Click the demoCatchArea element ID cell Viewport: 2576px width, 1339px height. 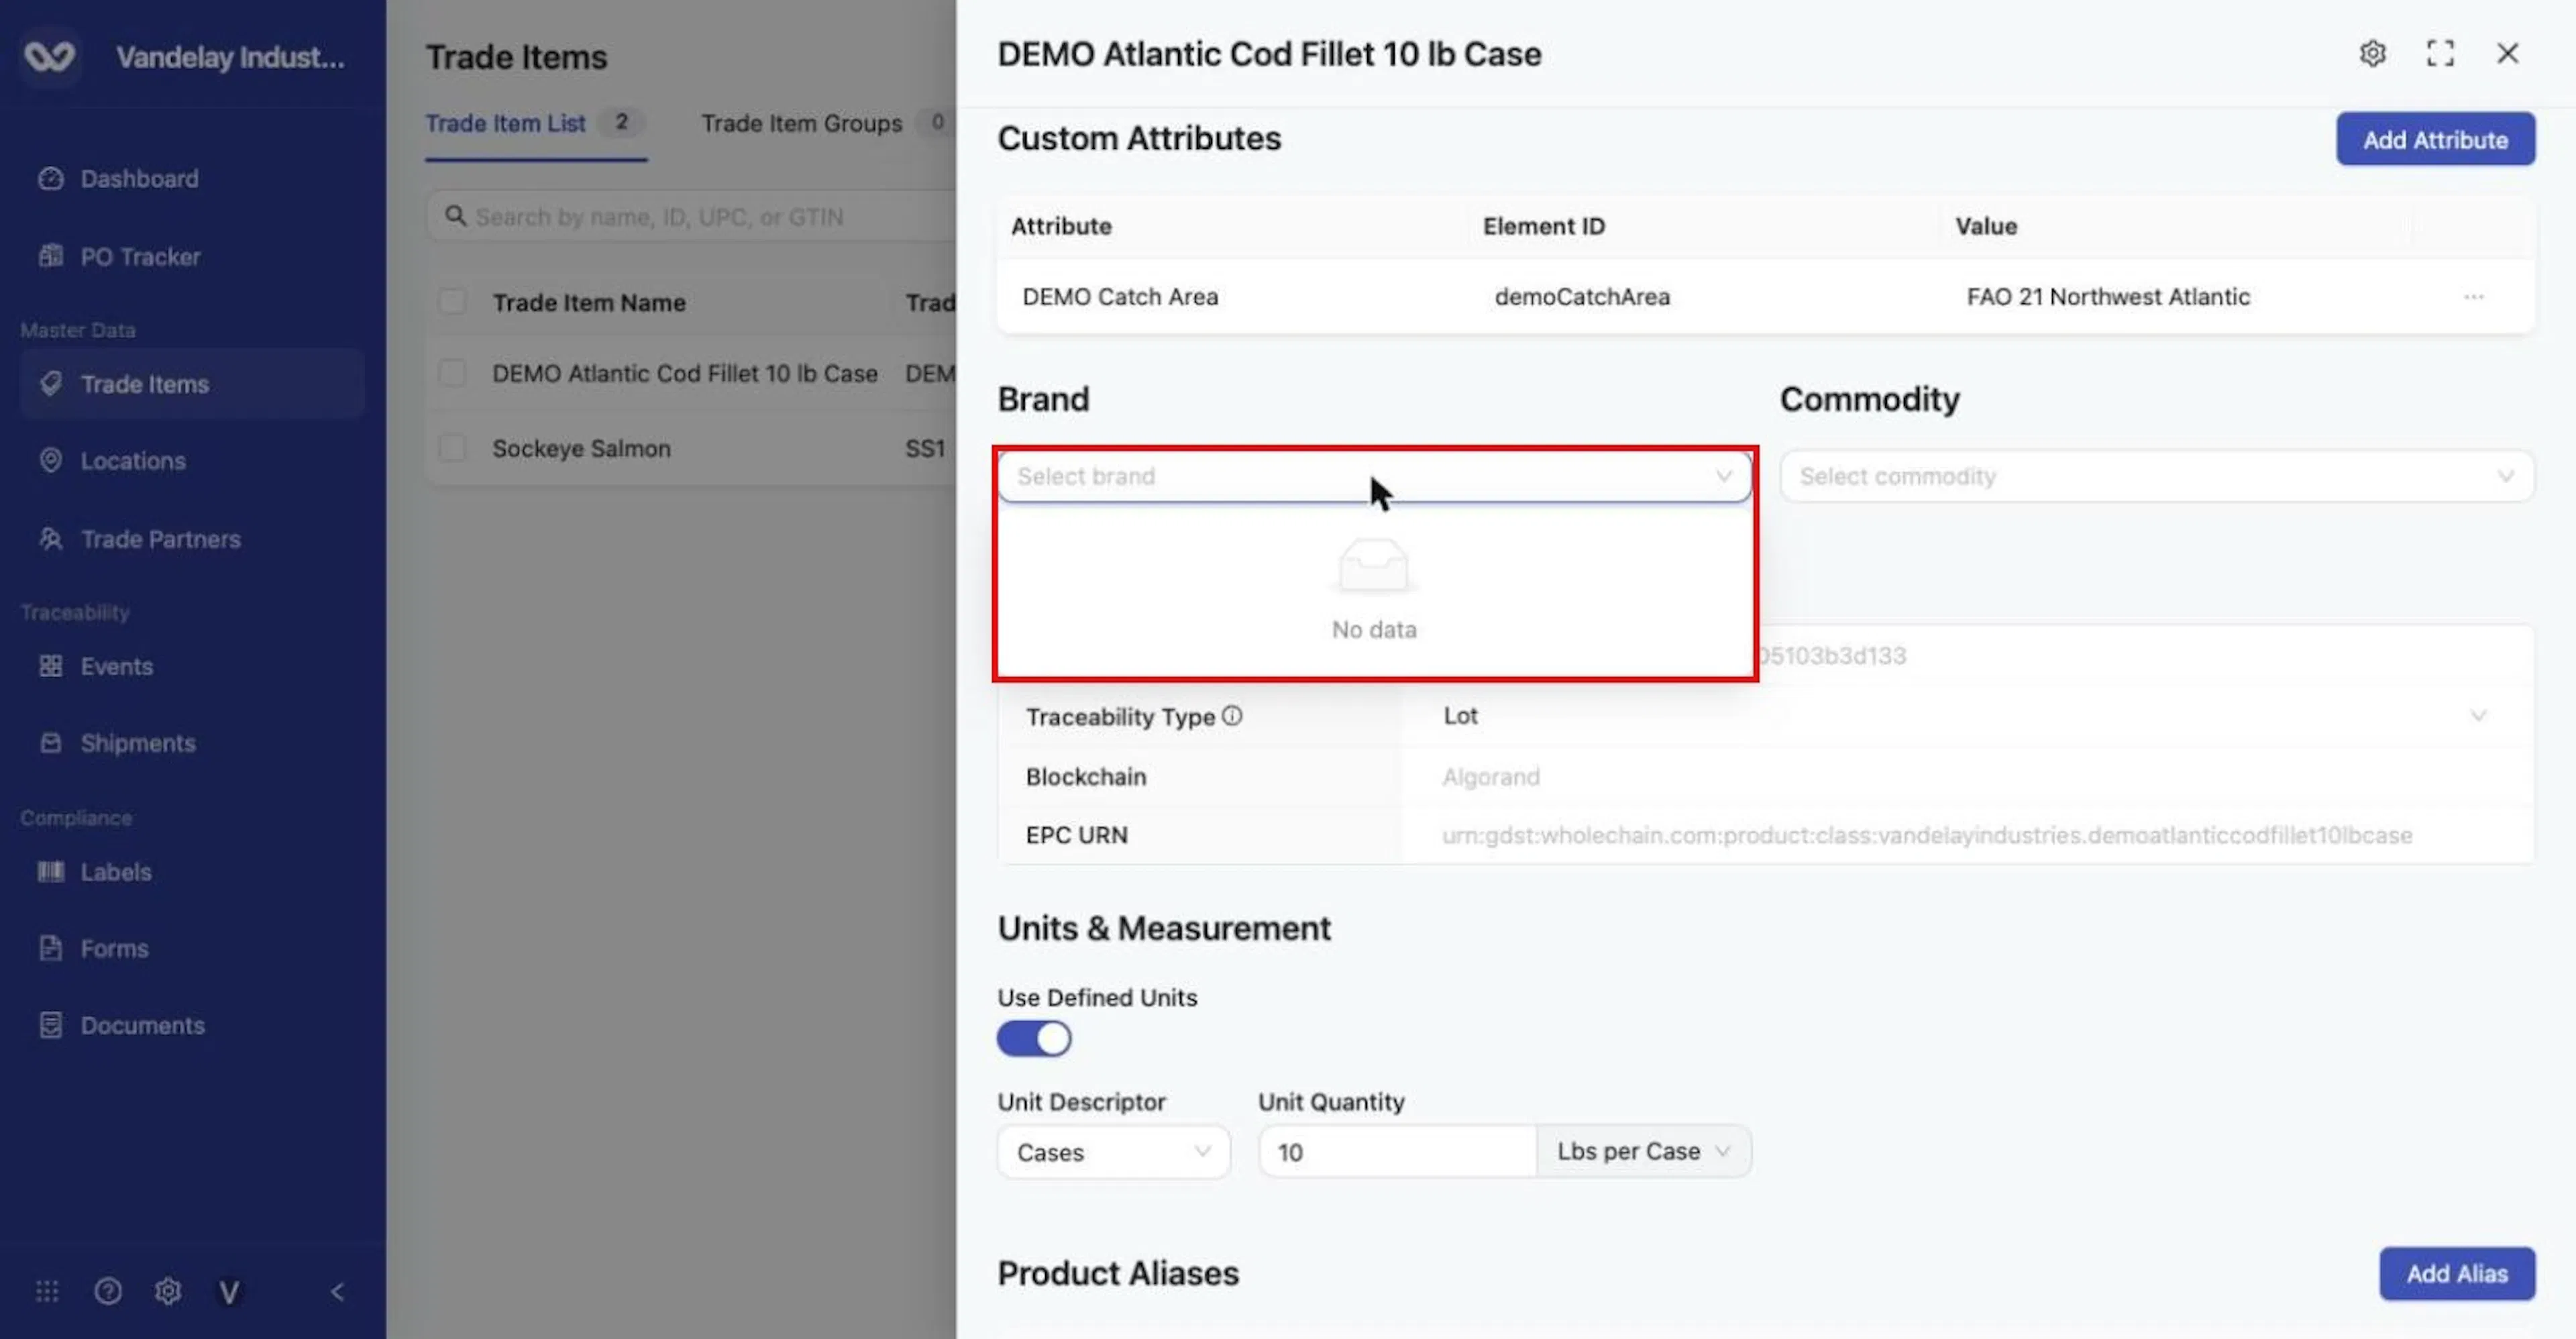point(1582,297)
